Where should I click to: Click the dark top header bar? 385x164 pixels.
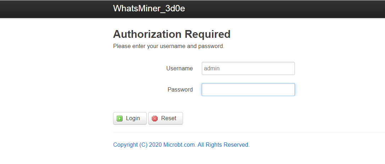point(192,9)
